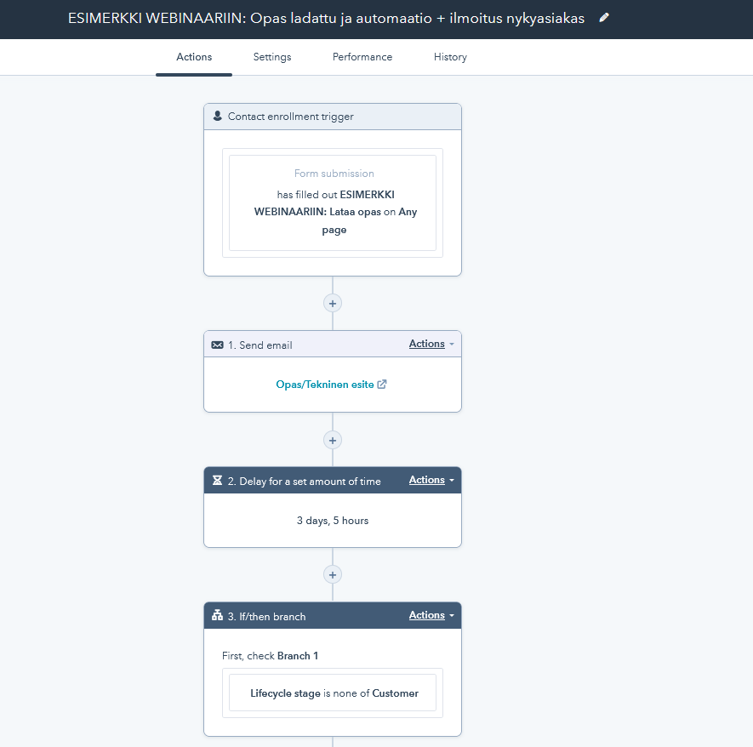The width and height of the screenshot is (753, 747).
Task: Open the Performance tab
Action: (x=362, y=57)
